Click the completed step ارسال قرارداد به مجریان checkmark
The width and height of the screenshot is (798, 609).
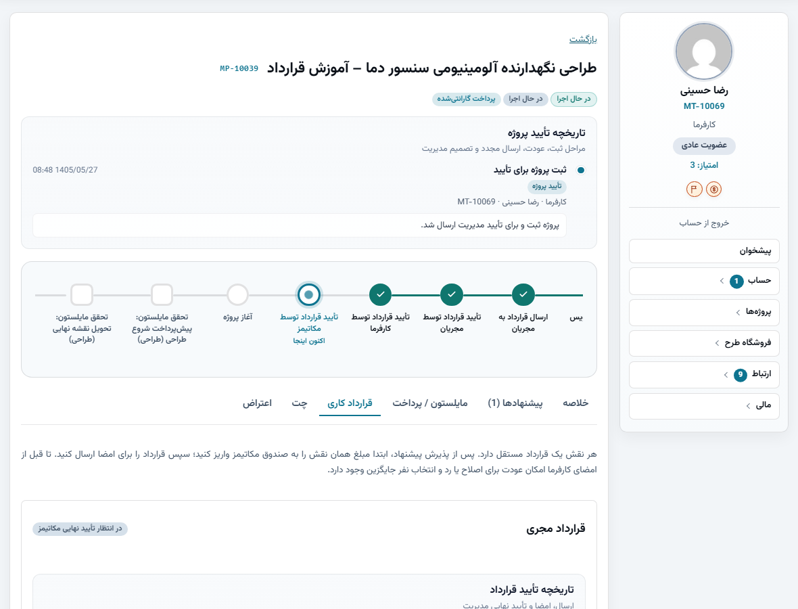(x=523, y=294)
